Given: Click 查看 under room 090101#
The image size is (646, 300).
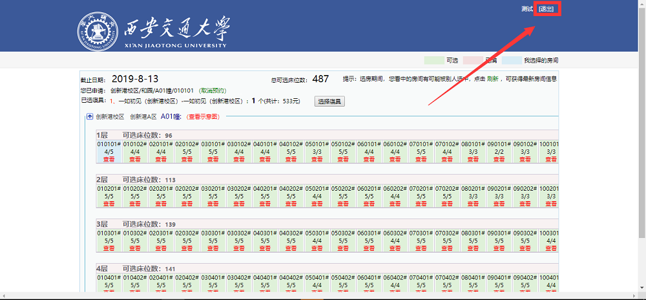Looking at the screenshot, I should pyautogui.click(x=499, y=158).
